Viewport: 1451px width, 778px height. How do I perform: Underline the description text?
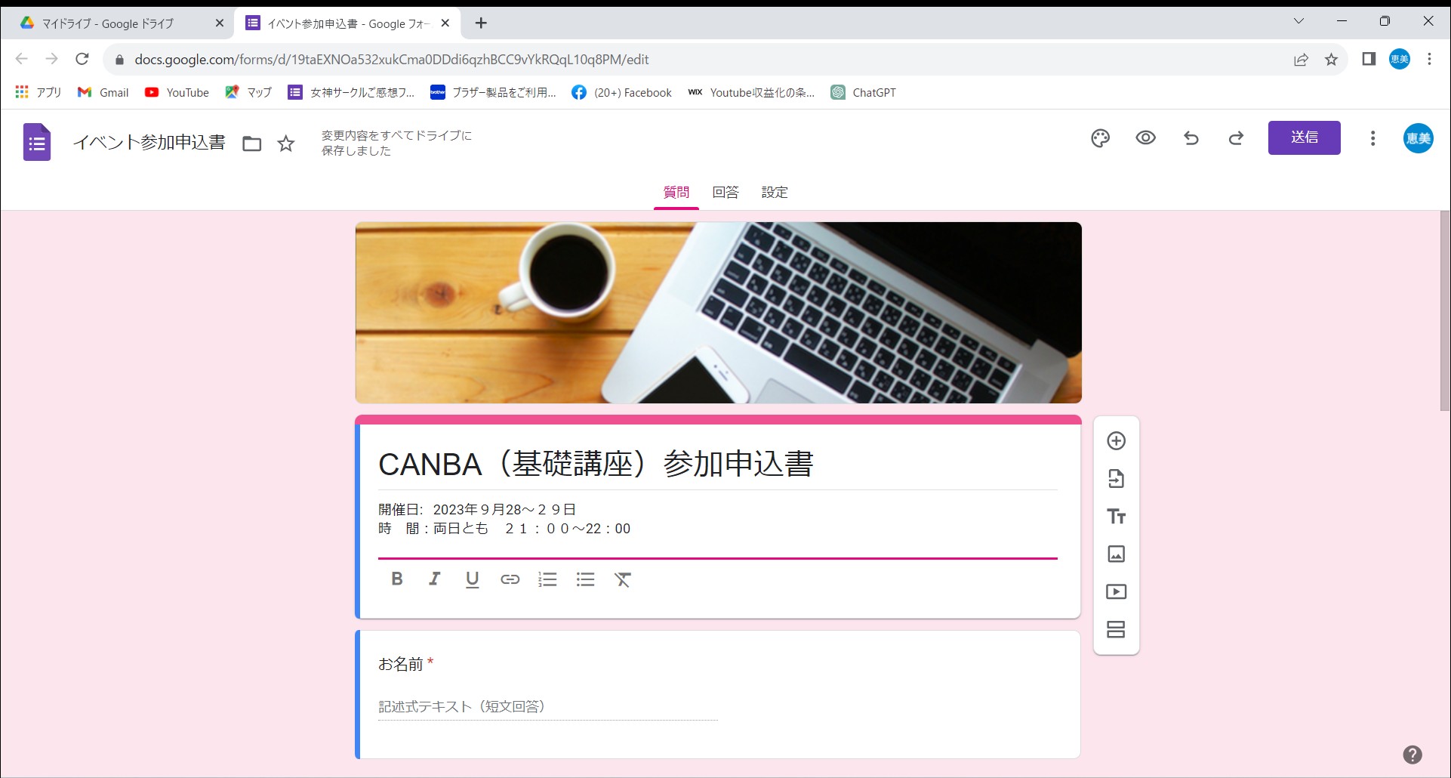pos(473,579)
